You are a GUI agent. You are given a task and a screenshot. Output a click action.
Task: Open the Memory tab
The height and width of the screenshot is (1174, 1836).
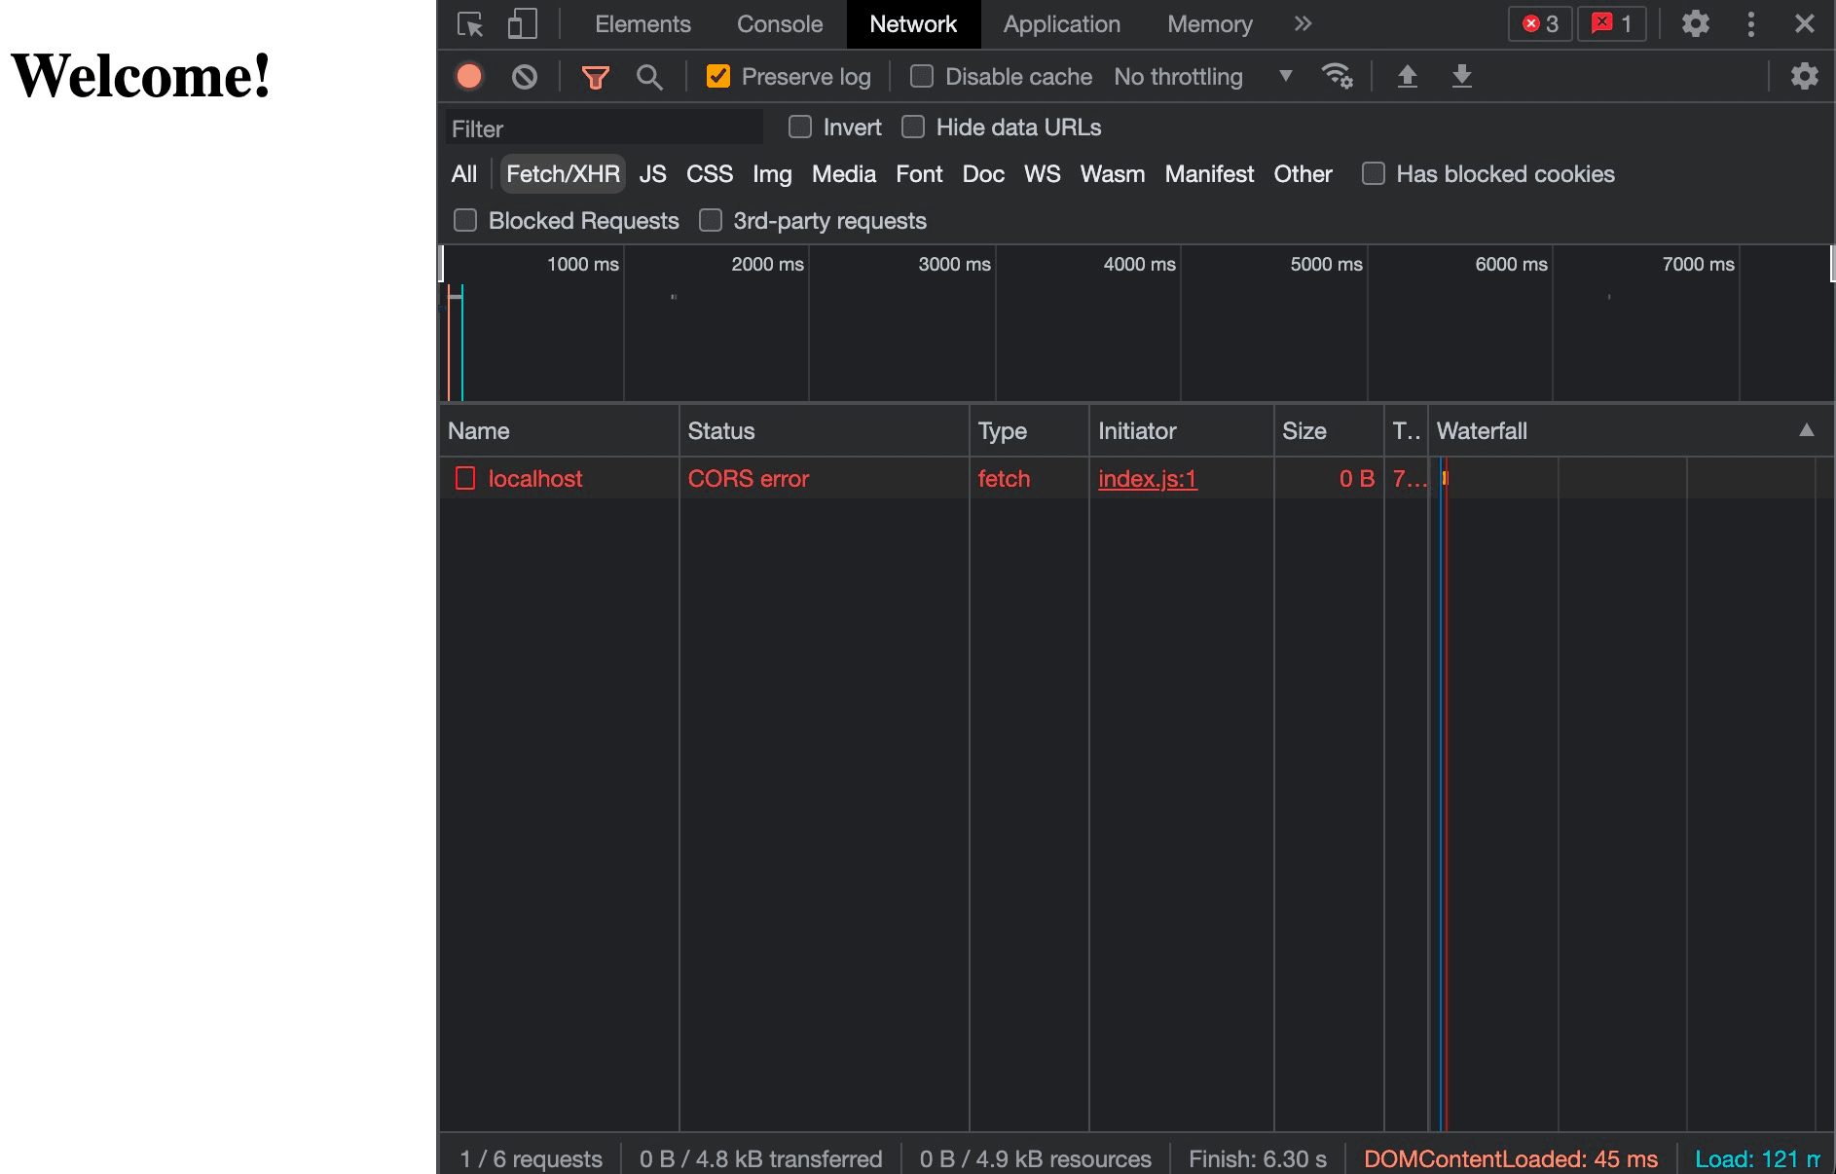(x=1210, y=24)
